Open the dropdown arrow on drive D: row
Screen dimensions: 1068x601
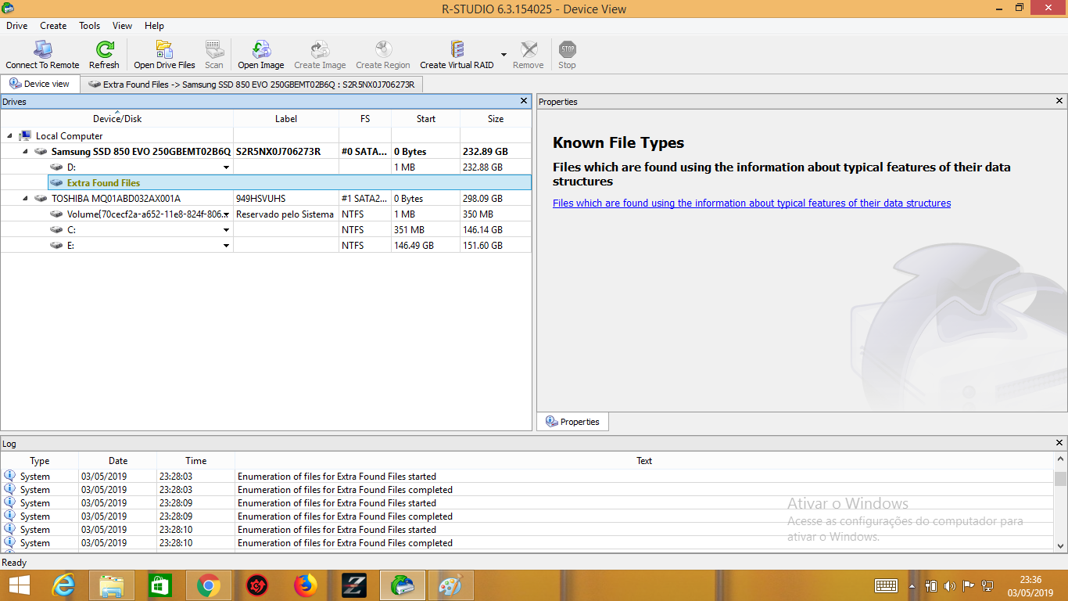coord(227,167)
